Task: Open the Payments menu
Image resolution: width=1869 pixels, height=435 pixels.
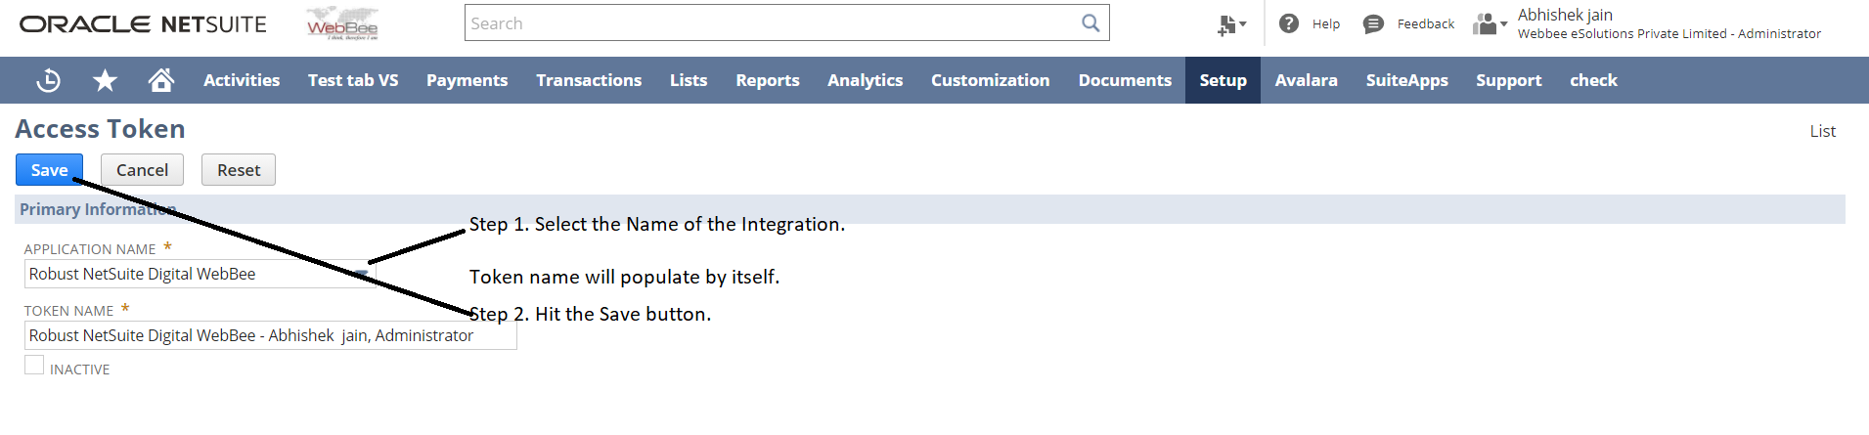Action: [x=467, y=80]
